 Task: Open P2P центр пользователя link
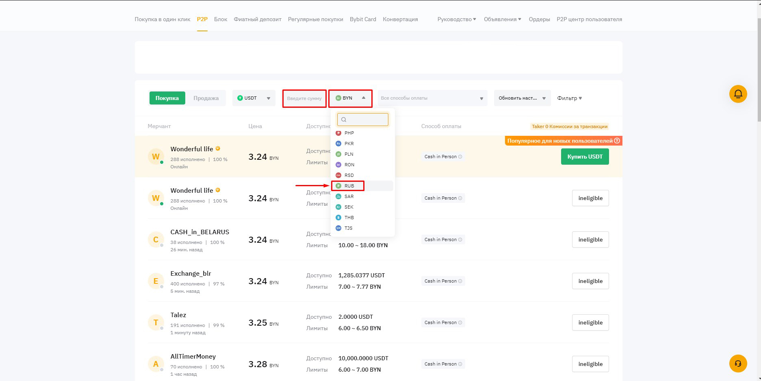[589, 19]
